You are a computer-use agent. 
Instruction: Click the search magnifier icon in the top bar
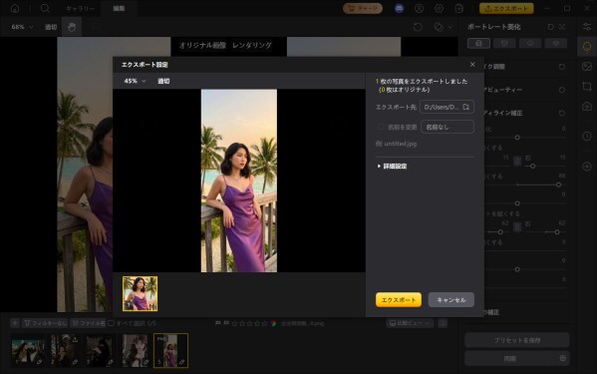coord(45,8)
